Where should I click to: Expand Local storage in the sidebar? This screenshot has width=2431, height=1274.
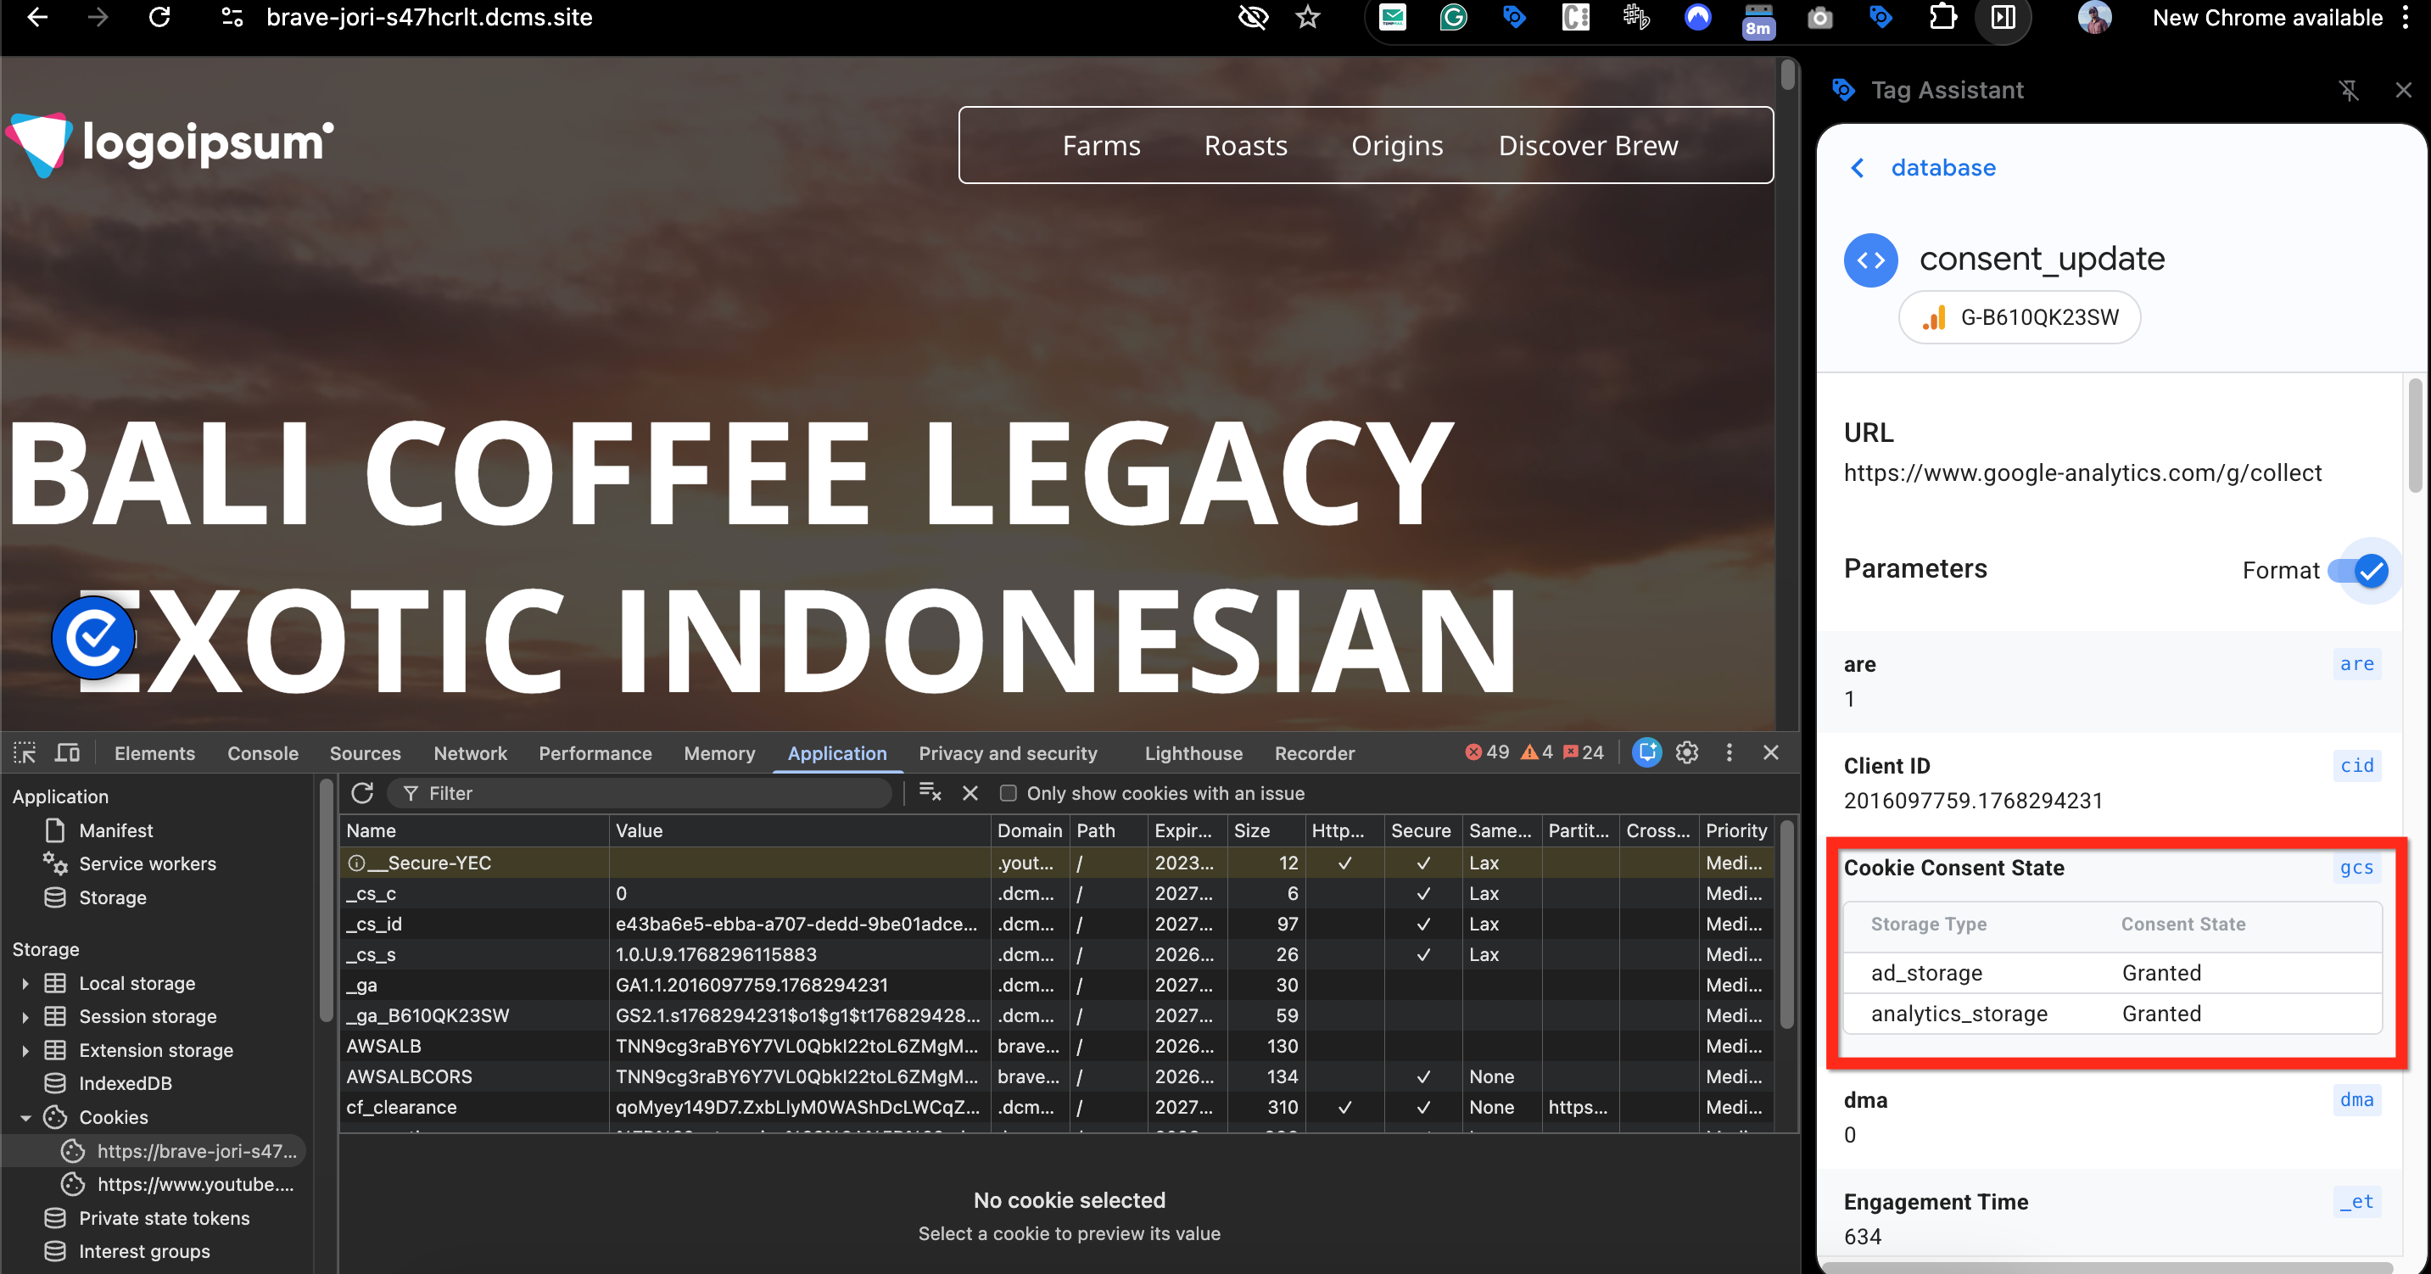(x=25, y=982)
